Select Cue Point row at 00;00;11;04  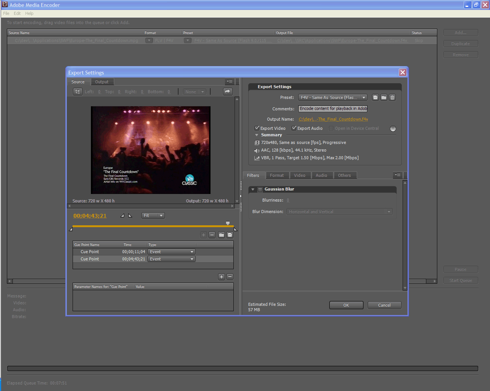[x=153, y=252]
